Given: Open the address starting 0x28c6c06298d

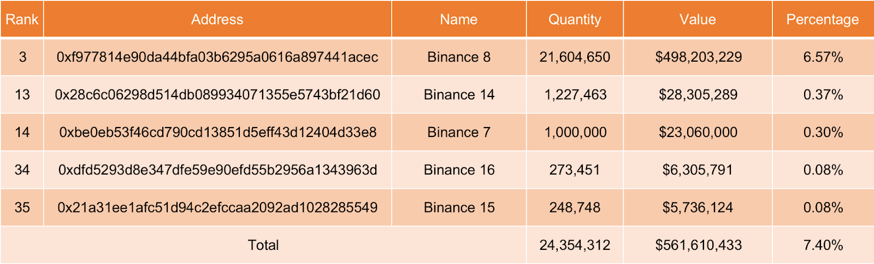Looking at the screenshot, I should point(217,95).
